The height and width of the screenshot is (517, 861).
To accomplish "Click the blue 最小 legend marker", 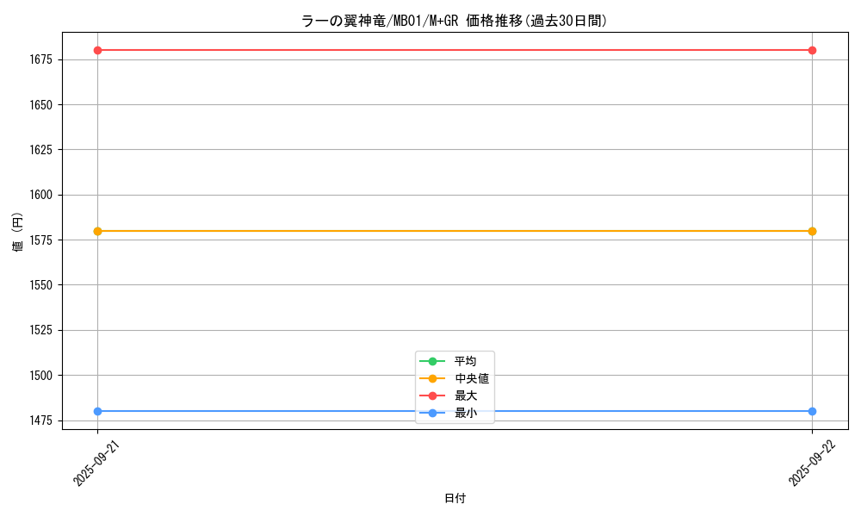I will (432, 413).
